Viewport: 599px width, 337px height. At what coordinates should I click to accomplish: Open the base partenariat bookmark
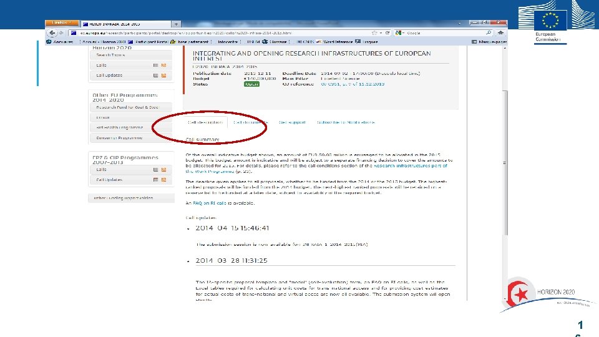click(190, 42)
